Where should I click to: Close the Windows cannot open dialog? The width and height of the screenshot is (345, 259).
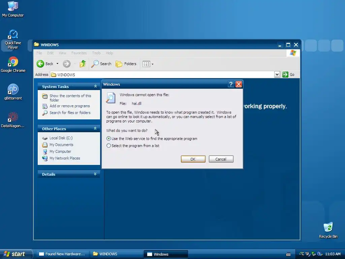(239, 84)
